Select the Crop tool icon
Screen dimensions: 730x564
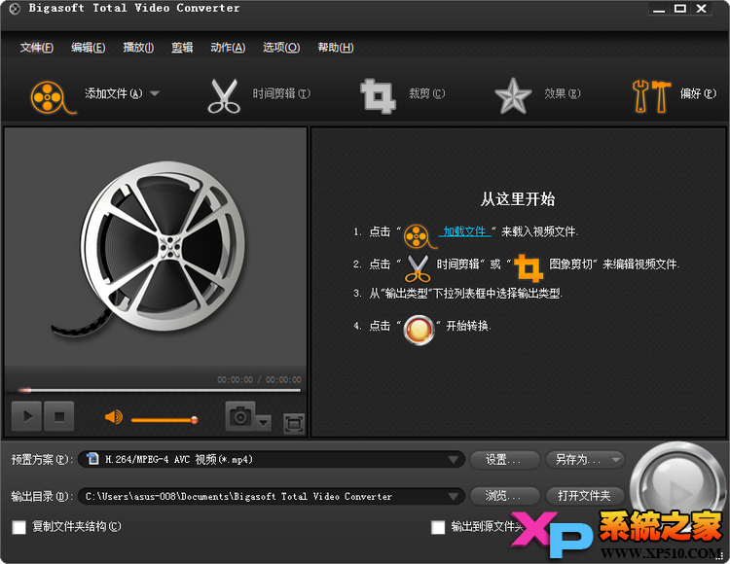[378, 96]
